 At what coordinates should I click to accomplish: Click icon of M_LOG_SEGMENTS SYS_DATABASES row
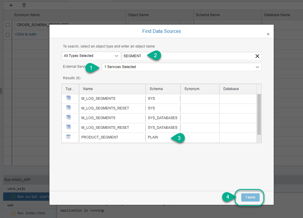point(69,117)
